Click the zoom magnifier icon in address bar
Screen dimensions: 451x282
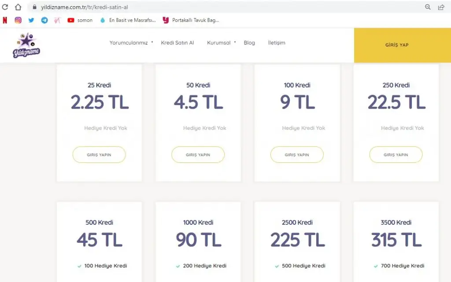tap(428, 7)
